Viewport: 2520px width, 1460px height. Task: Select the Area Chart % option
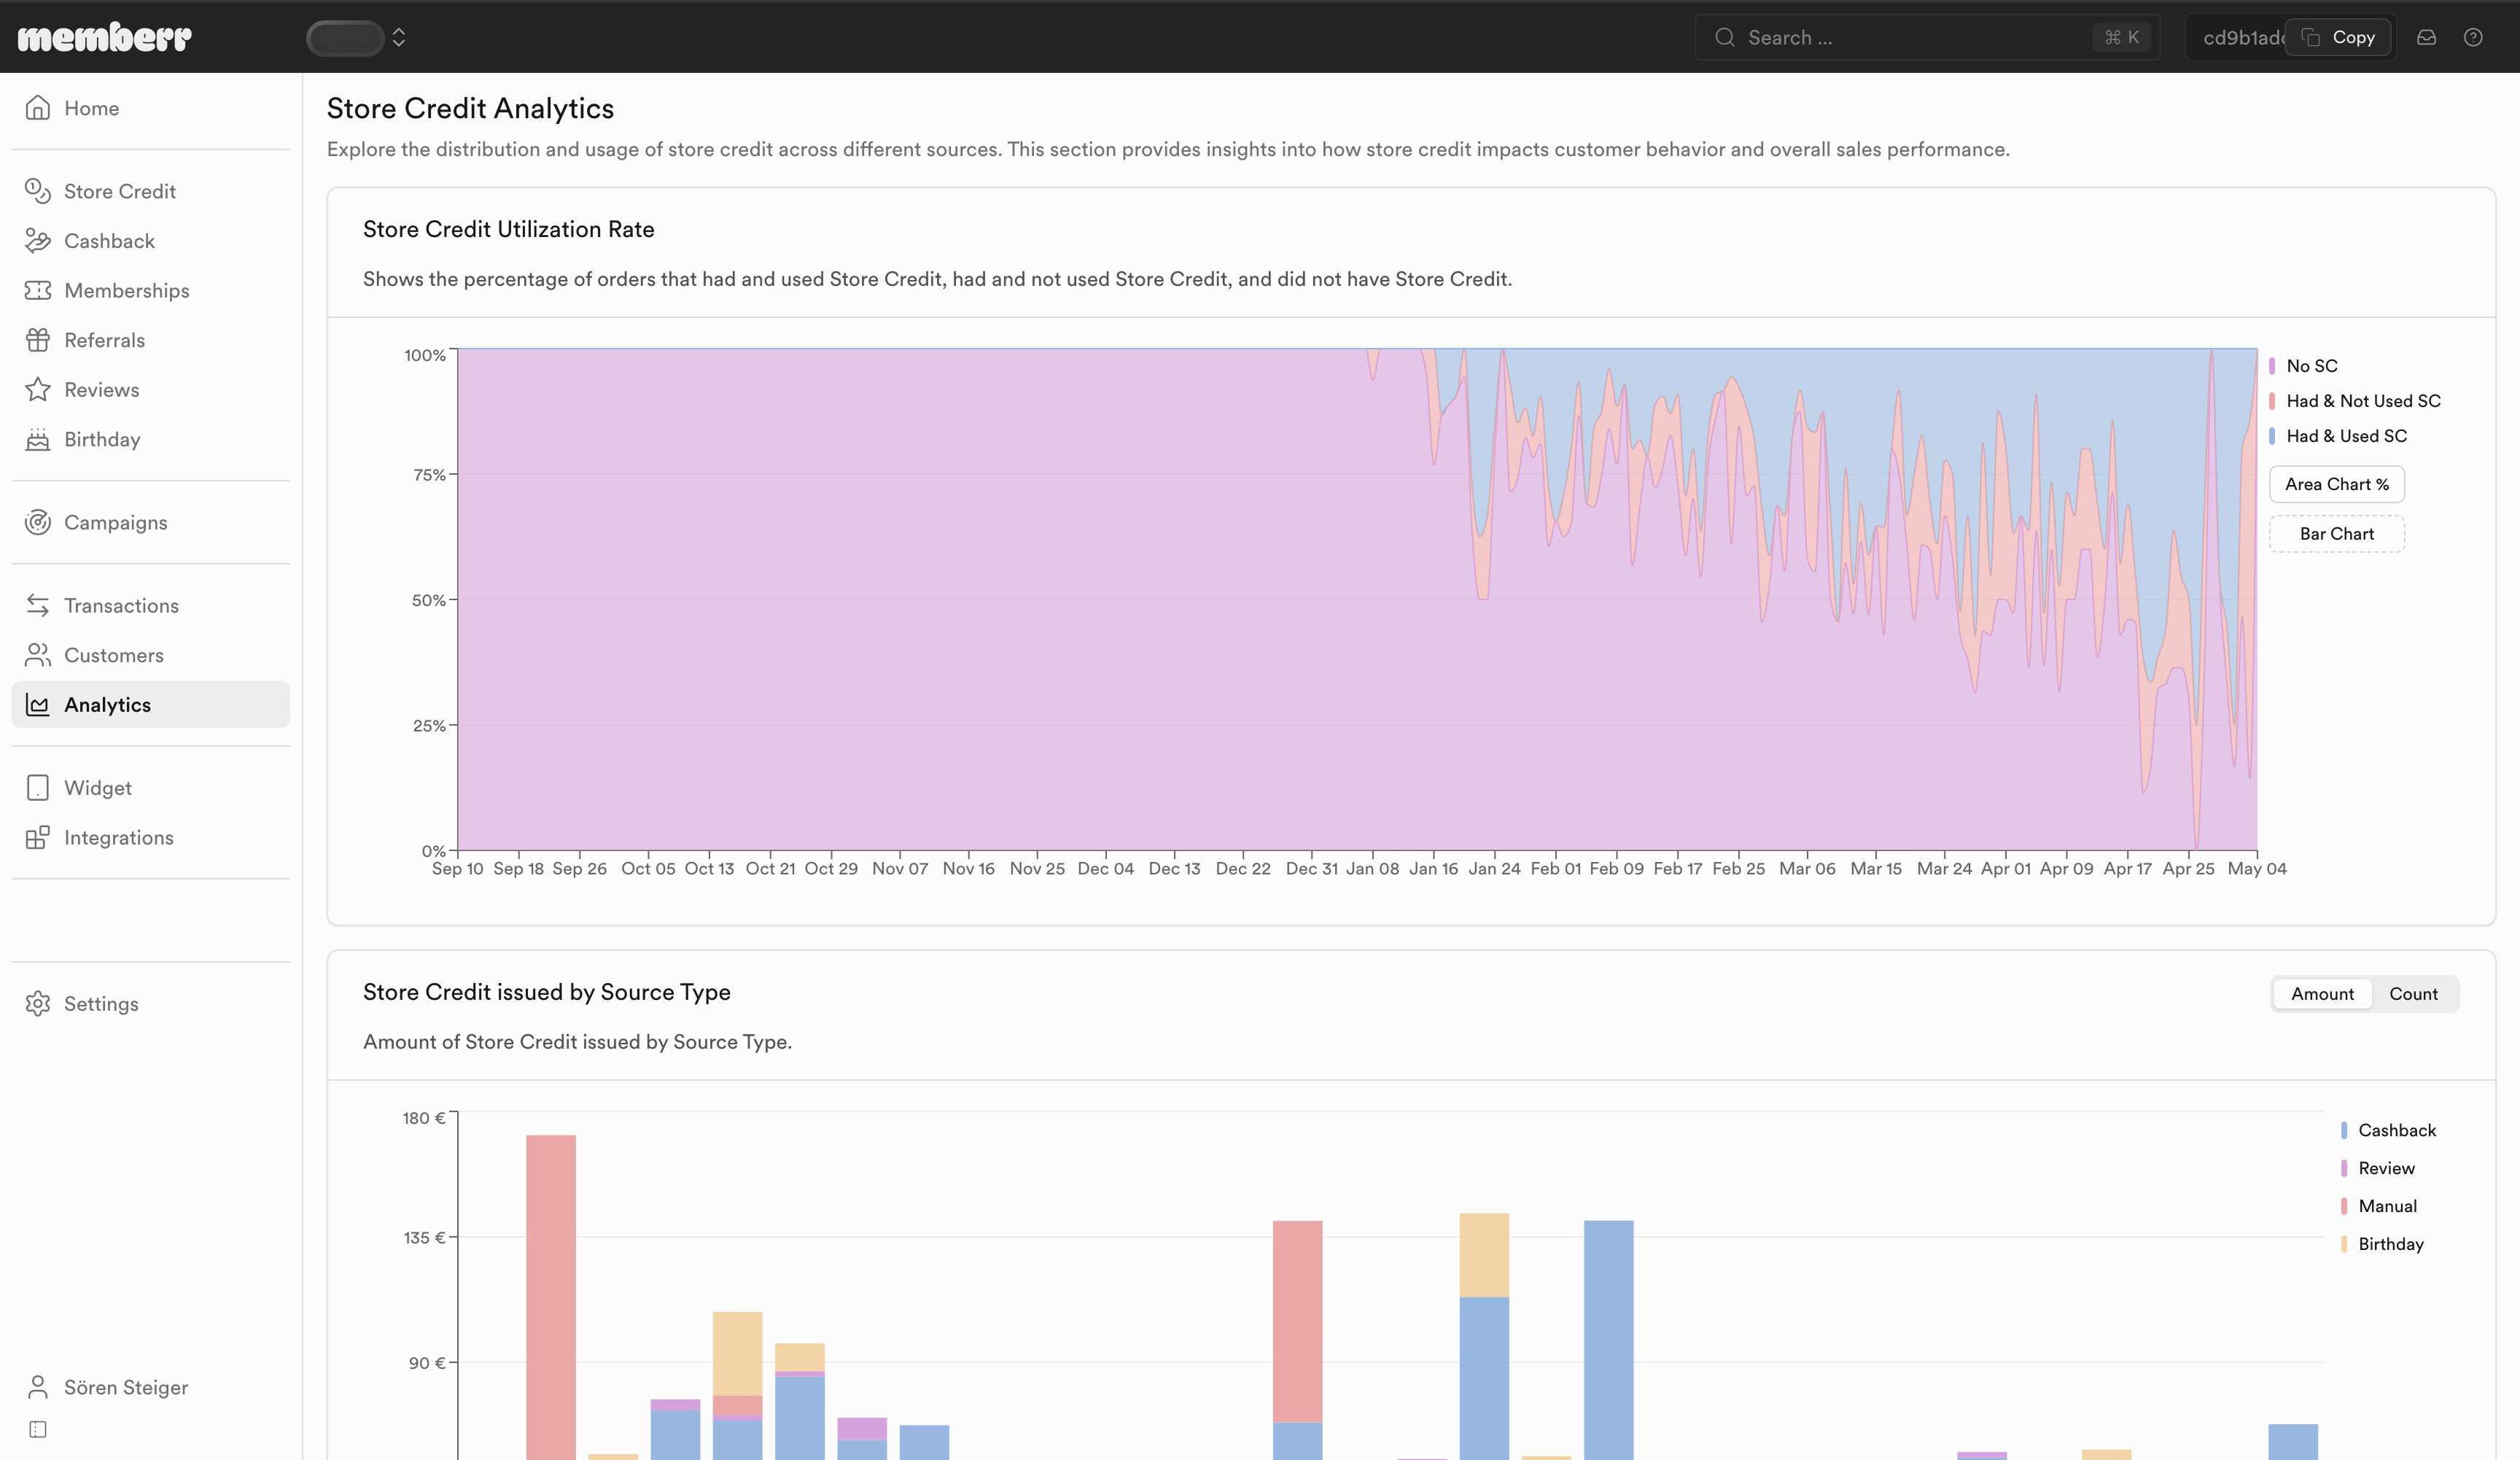pos(2336,484)
